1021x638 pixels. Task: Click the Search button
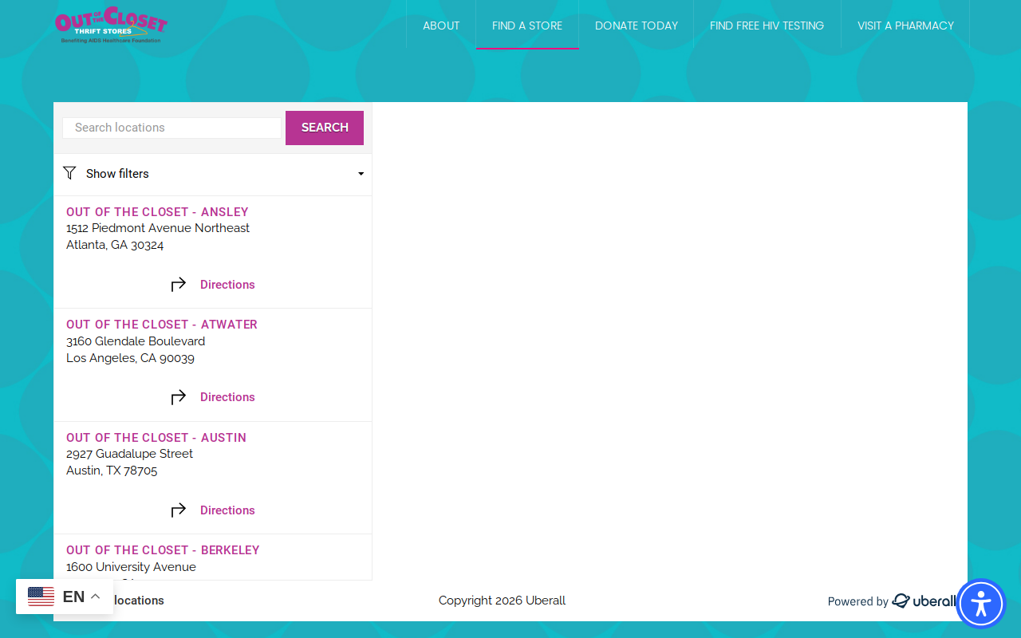[325, 128]
